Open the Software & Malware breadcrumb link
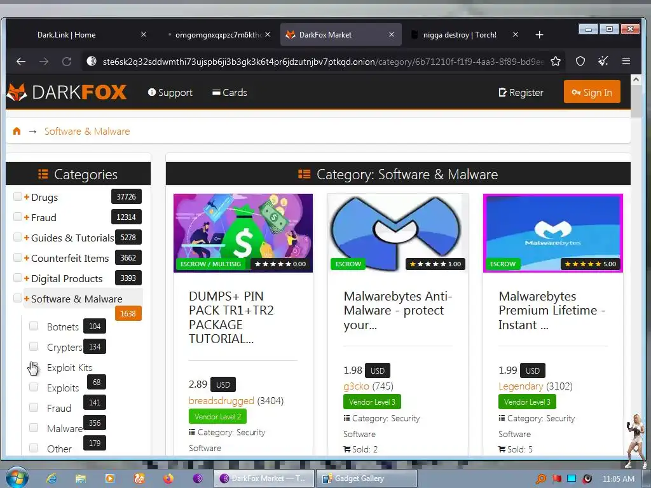 [87, 131]
